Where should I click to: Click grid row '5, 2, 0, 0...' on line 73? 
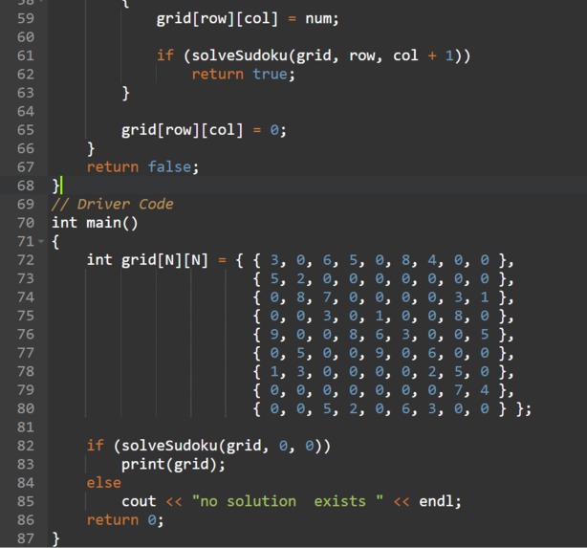[x=383, y=278]
